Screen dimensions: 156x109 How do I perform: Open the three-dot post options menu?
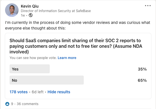(148, 6)
